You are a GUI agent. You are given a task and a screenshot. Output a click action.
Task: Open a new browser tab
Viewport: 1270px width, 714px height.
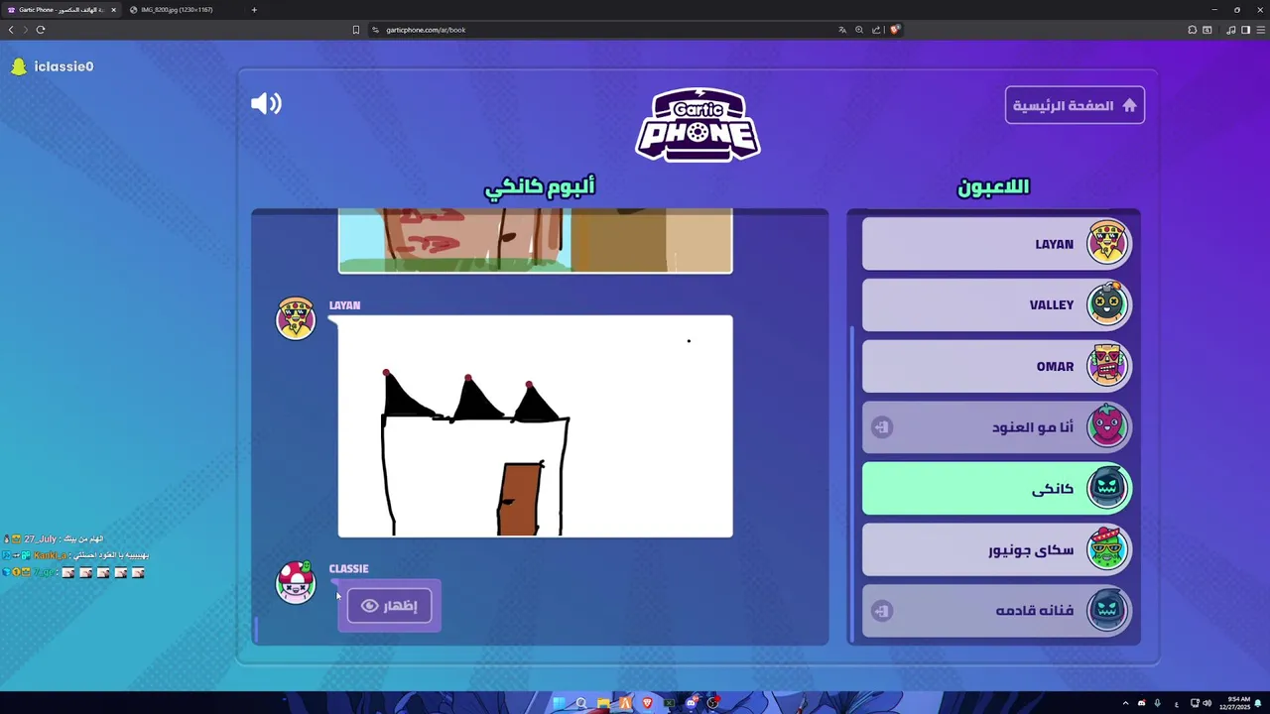(x=254, y=10)
